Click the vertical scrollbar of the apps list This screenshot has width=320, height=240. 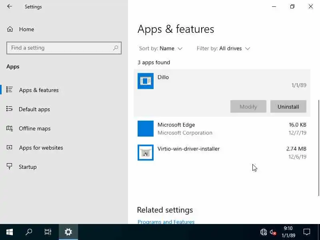pyautogui.click(x=318, y=148)
